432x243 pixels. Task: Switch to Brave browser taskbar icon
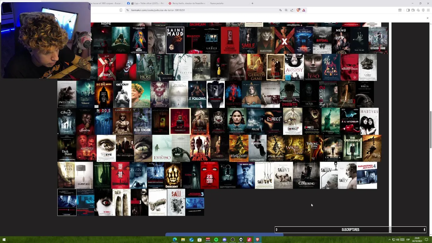point(257,240)
